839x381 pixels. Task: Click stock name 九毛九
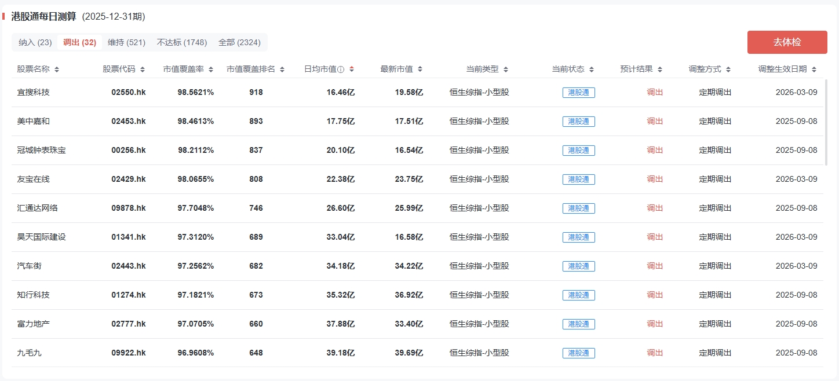pyautogui.click(x=30, y=353)
